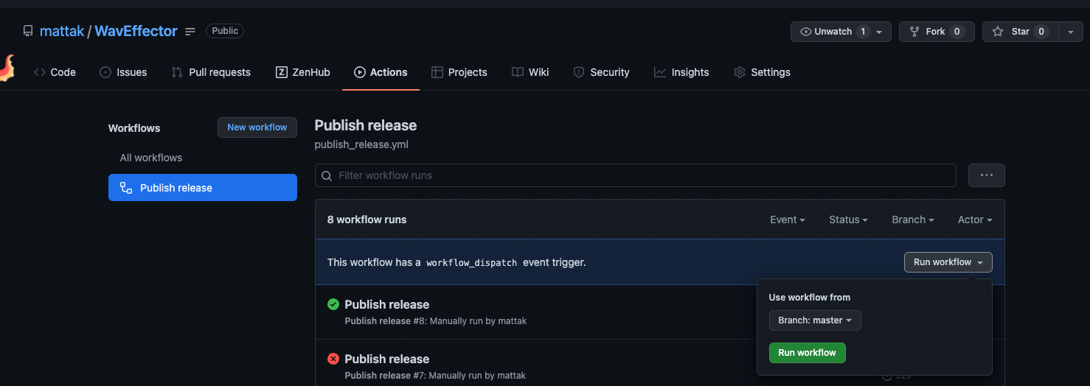1090x386 pixels.
Task: Click the Fork count badge 0
Action: (957, 32)
